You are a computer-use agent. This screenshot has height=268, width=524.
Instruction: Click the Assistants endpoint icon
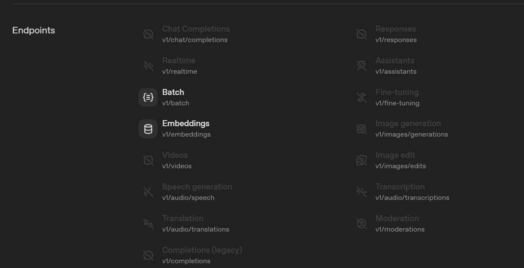[x=361, y=65]
